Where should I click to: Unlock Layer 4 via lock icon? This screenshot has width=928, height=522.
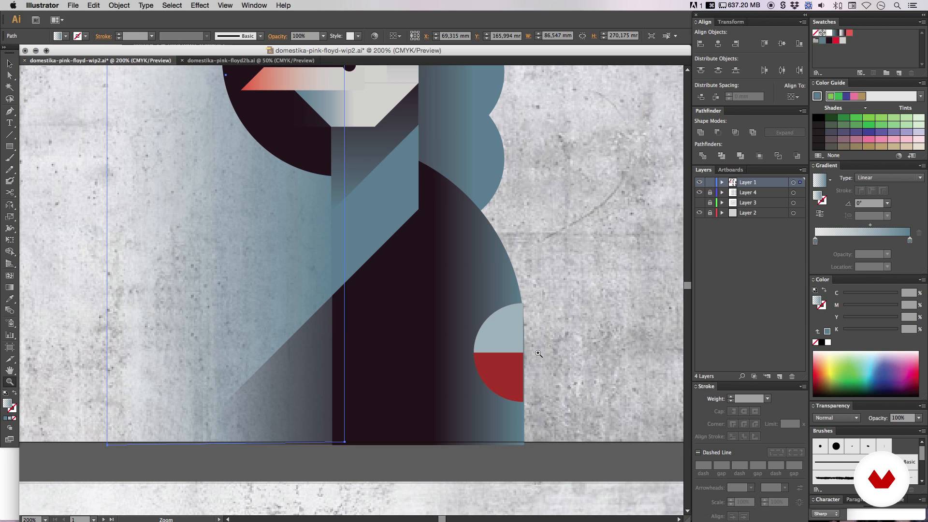point(710,192)
